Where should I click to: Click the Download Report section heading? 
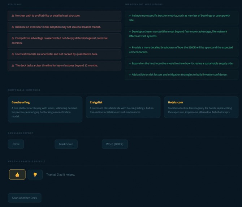coord(20,133)
